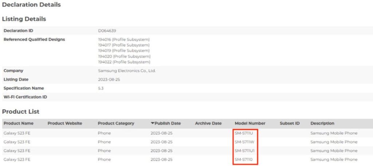This screenshot has width=373, height=166.
Task: Select the SM-S711U1 model number cell
Action: pos(245,151)
